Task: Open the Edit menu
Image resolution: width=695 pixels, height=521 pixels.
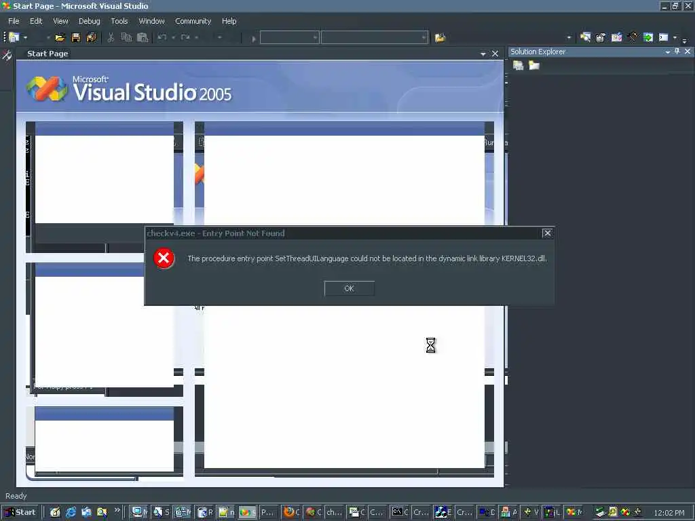Action: (36, 21)
